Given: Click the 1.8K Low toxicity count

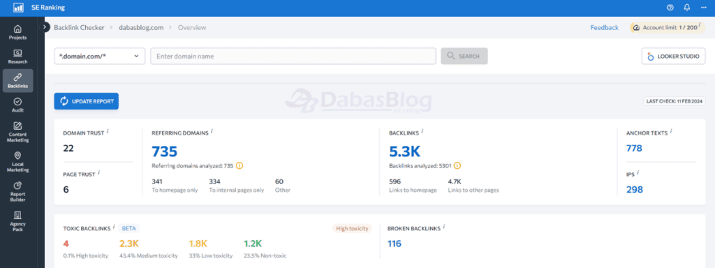Looking at the screenshot, I should [x=198, y=244].
